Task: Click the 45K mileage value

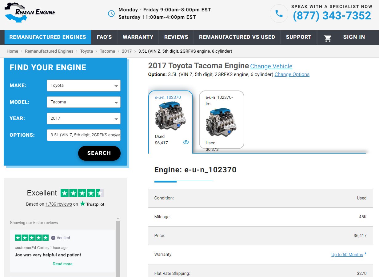Action: [x=363, y=217]
